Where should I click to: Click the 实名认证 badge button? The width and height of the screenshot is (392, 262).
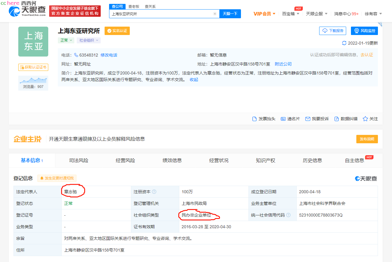[x=117, y=31]
